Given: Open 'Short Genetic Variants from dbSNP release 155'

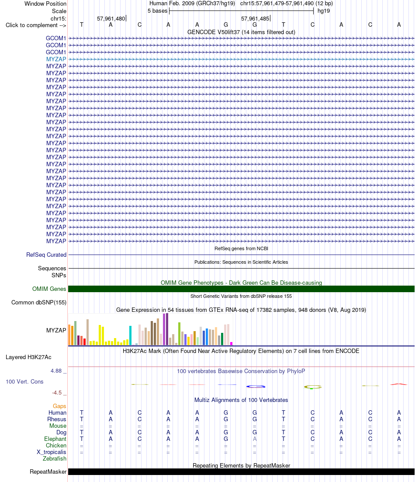Looking at the screenshot, I should coord(241,296).
